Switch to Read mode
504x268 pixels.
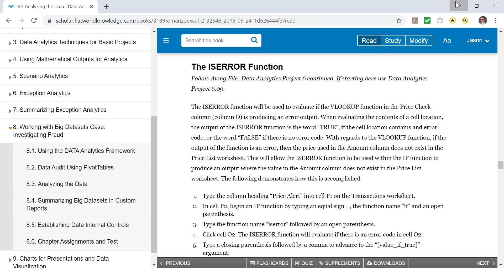tap(369, 40)
